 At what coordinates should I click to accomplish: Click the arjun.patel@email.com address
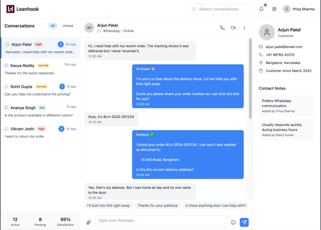point(284,47)
